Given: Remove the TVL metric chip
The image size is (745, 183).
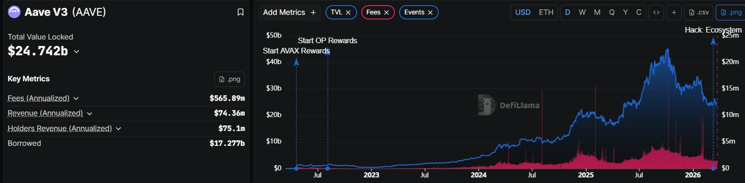Looking at the screenshot, I should (x=348, y=13).
